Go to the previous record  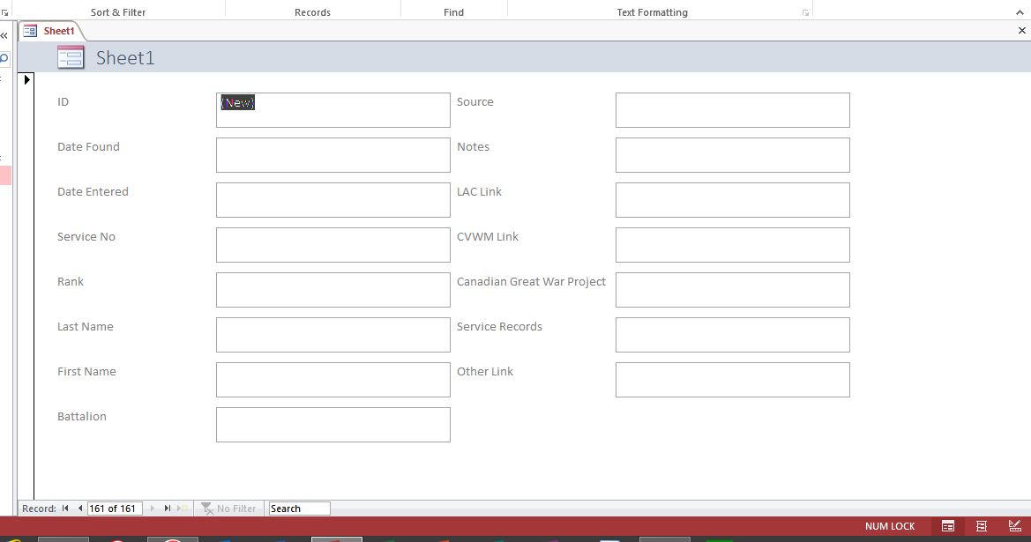[x=80, y=509]
